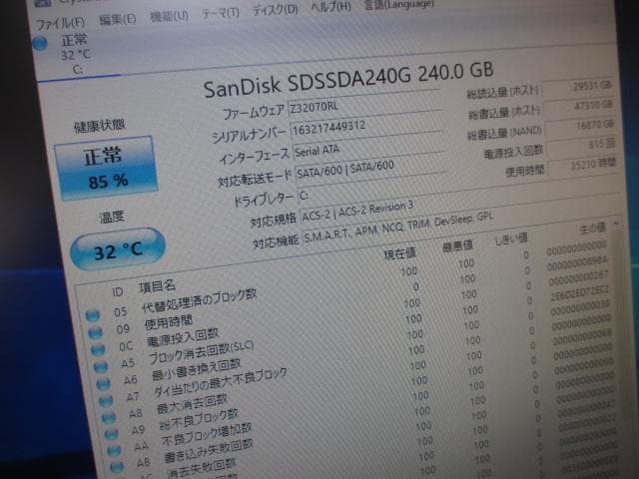Click the 現在値 column header

click(x=399, y=253)
